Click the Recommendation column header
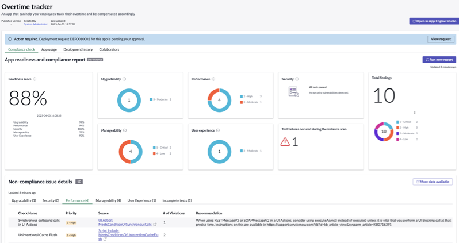The width and height of the screenshot is (459, 243). coord(209,213)
